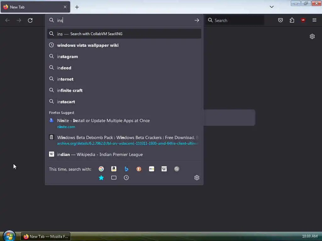Open the Extensions puzzle icon
The width and height of the screenshot is (322, 241).
click(292, 20)
